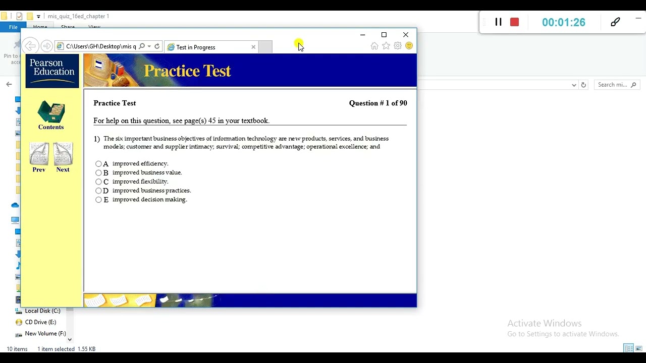Select answer B improved business value
Image resolution: width=646 pixels, height=363 pixels.
point(98,173)
